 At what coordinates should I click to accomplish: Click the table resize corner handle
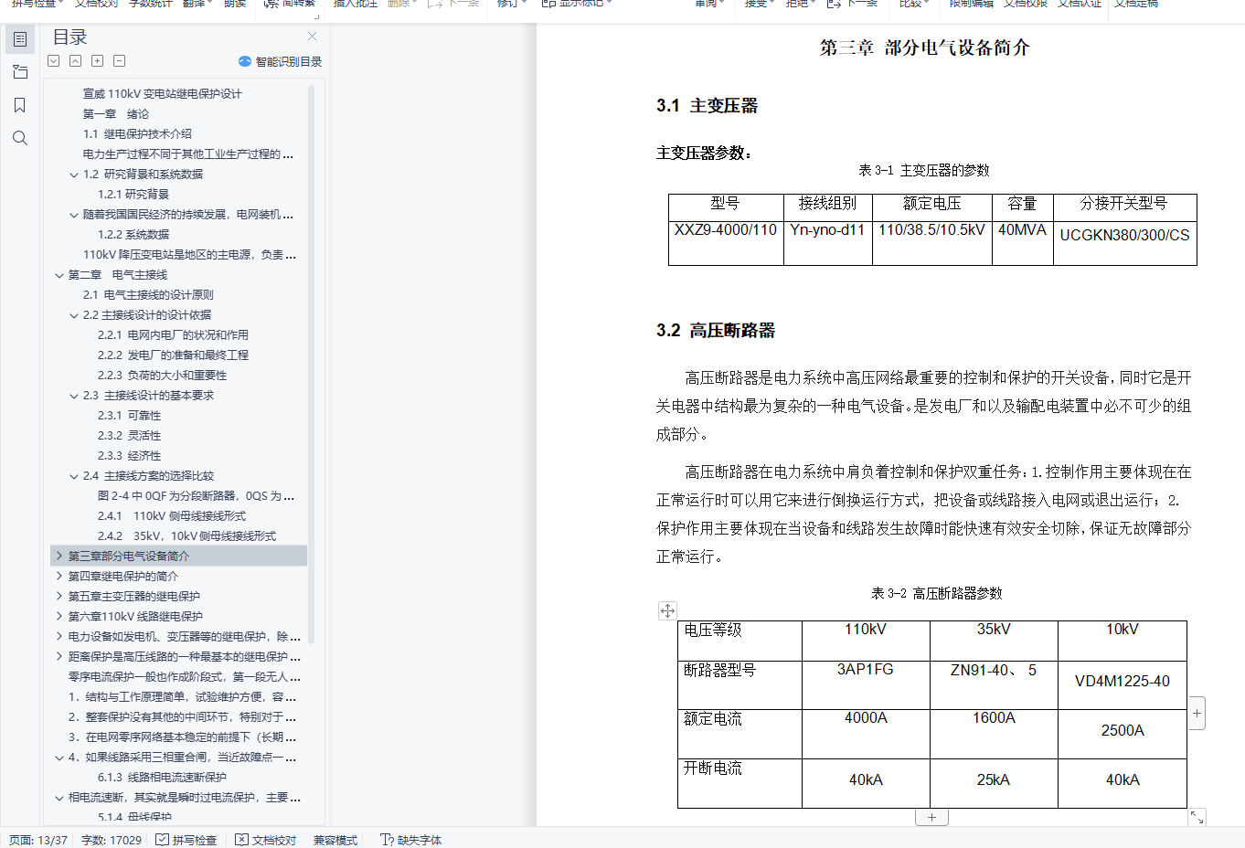click(x=1197, y=818)
